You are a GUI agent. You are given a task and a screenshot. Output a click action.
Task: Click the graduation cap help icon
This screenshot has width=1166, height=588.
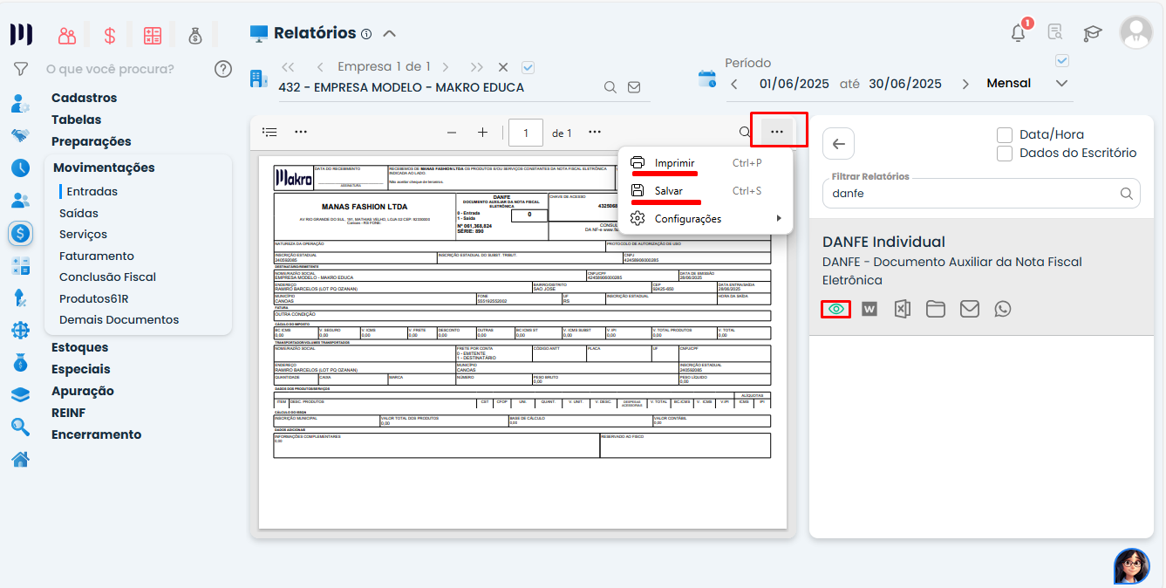(1093, 33)
